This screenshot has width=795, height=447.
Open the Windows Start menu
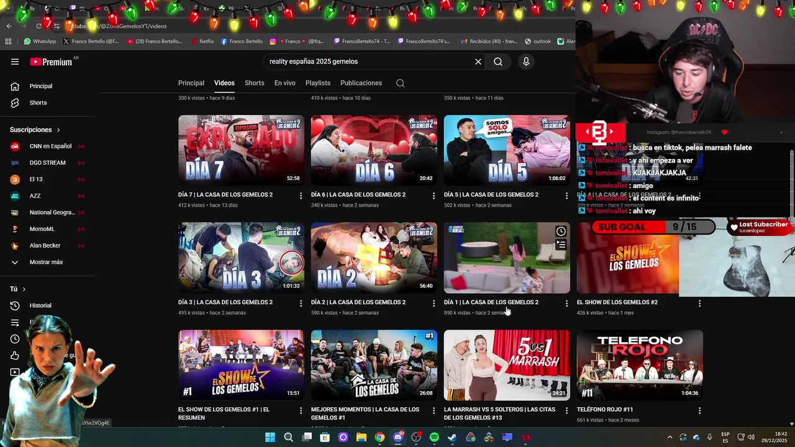click(x=270, y=437)
